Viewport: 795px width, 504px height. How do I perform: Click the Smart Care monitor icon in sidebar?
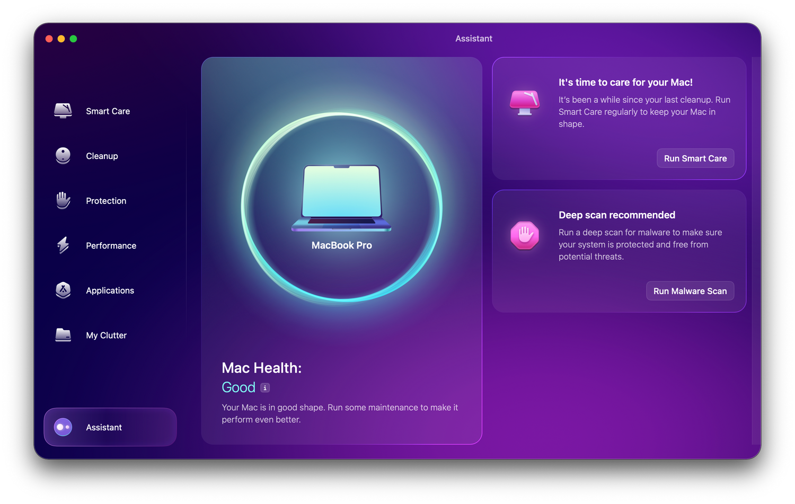[63, 111]
